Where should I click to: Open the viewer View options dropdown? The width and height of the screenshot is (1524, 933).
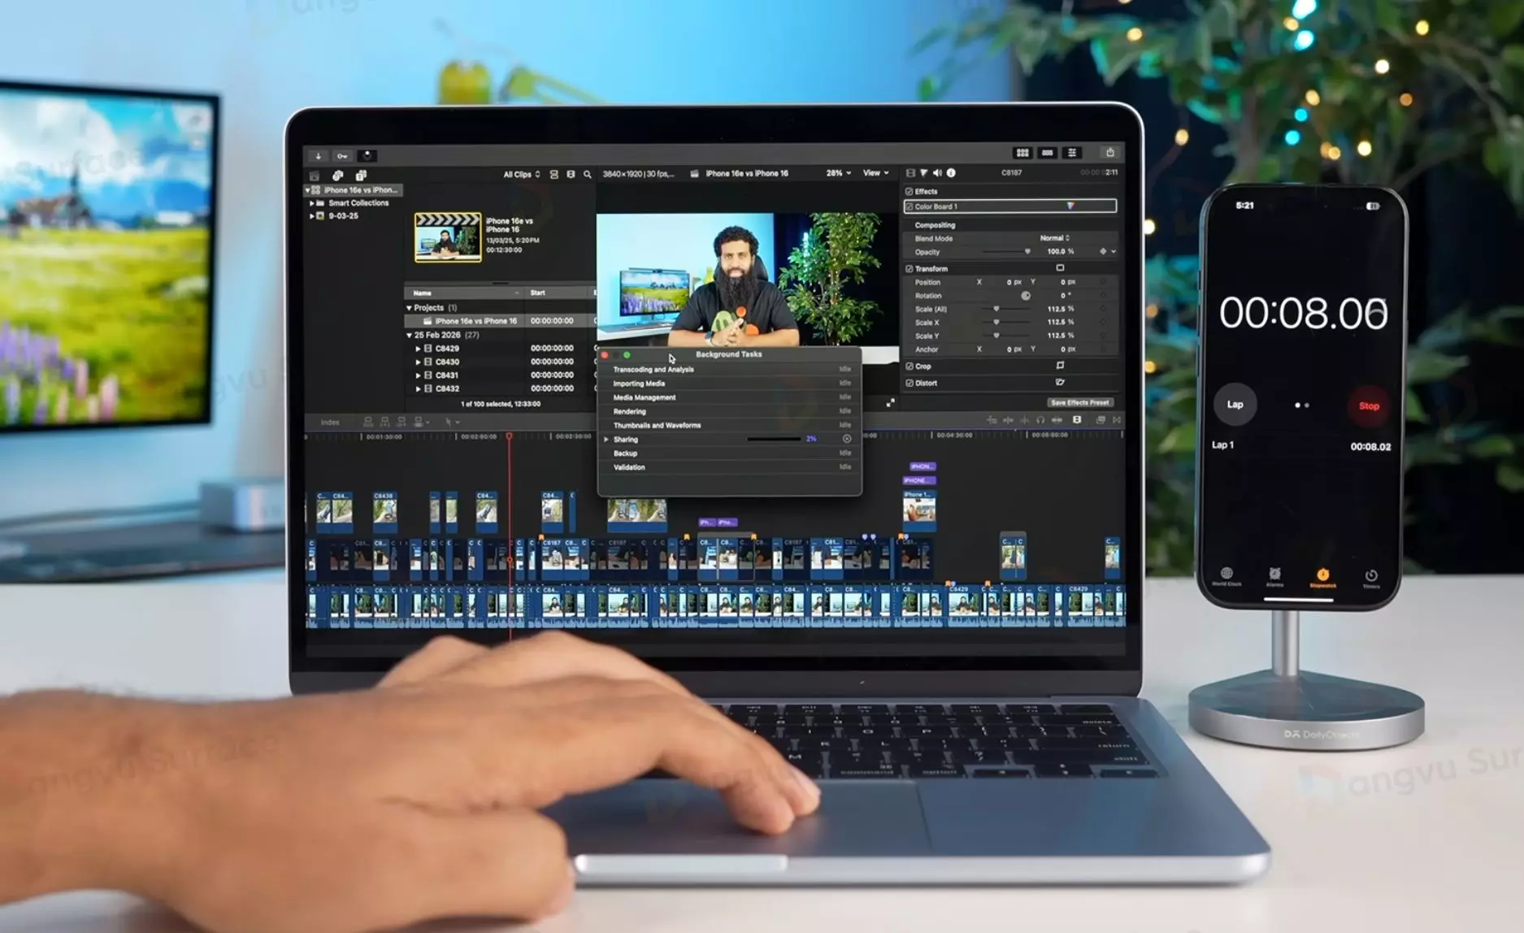875,173
